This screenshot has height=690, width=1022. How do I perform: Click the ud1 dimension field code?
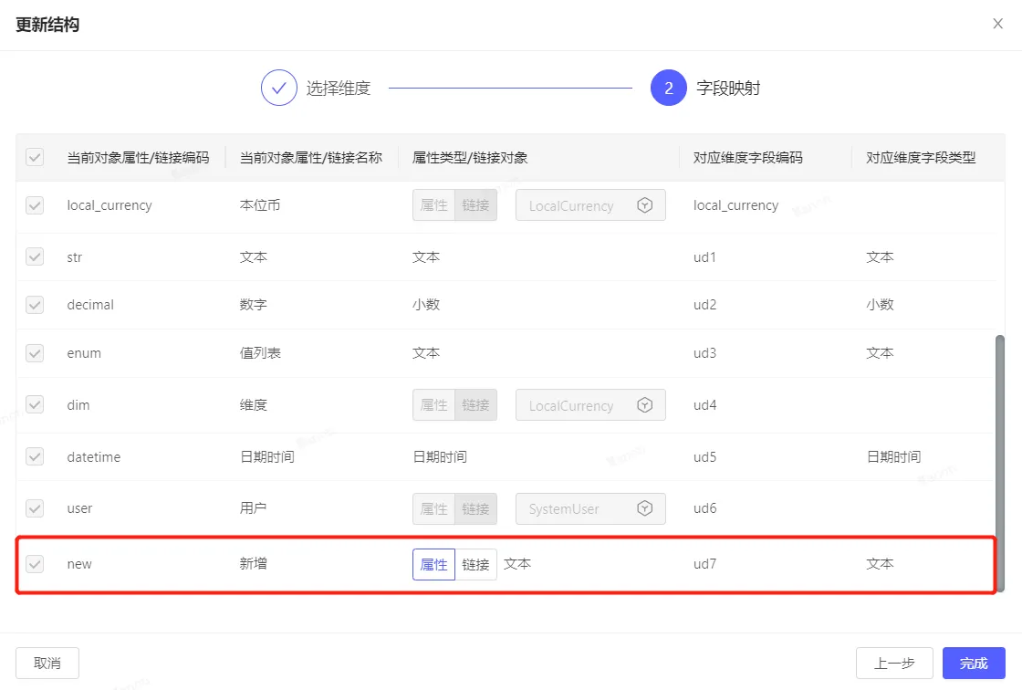(x=704, y=257)
